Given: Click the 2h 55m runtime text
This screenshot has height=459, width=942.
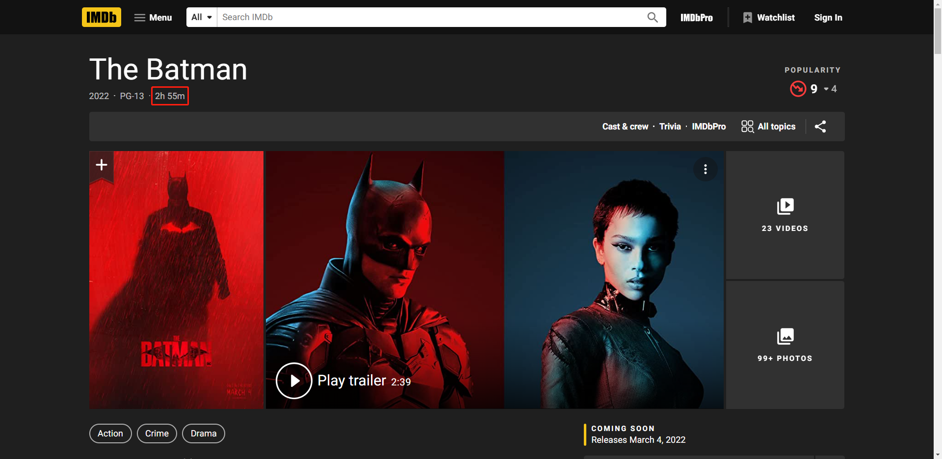Looking at the screenshot, I should [x=170, y=96].
